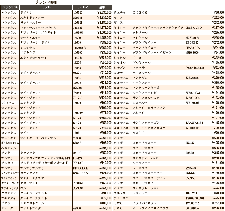Select model number 326934
Image resolution: width=225 pixels, height=211 pixels.
77,17
